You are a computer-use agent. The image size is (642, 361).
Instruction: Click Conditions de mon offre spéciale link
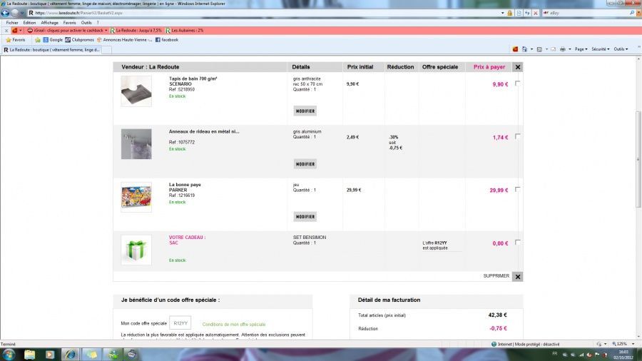click(x=234, y=325)
